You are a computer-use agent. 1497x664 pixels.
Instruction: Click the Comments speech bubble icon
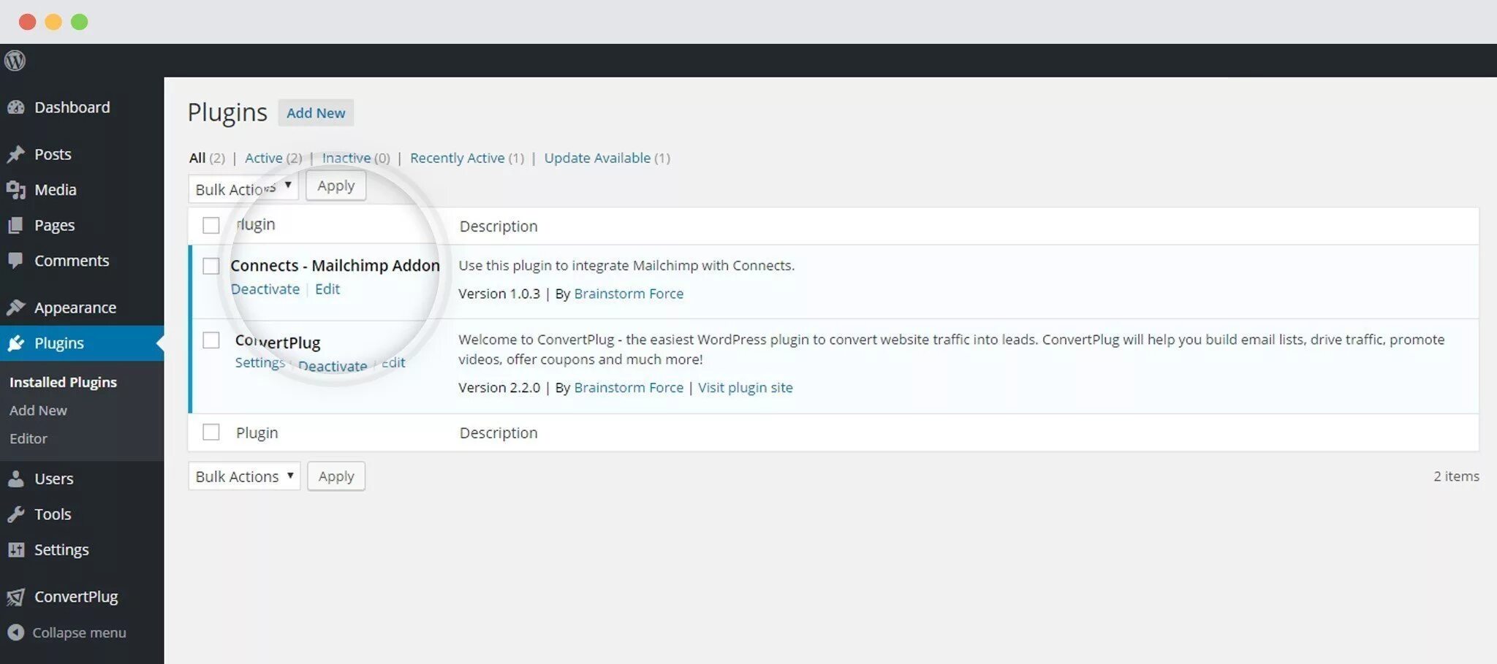[x=16, y=260]
